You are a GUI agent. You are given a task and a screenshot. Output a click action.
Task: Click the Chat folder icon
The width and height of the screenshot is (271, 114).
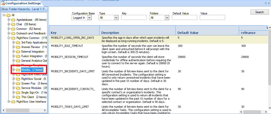(x=13, y=24)
